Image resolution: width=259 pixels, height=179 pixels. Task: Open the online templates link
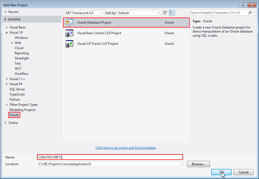(x=126, y=148)
